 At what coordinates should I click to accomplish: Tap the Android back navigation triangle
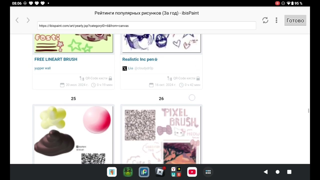pyautogui.click(x=265, y=172)
